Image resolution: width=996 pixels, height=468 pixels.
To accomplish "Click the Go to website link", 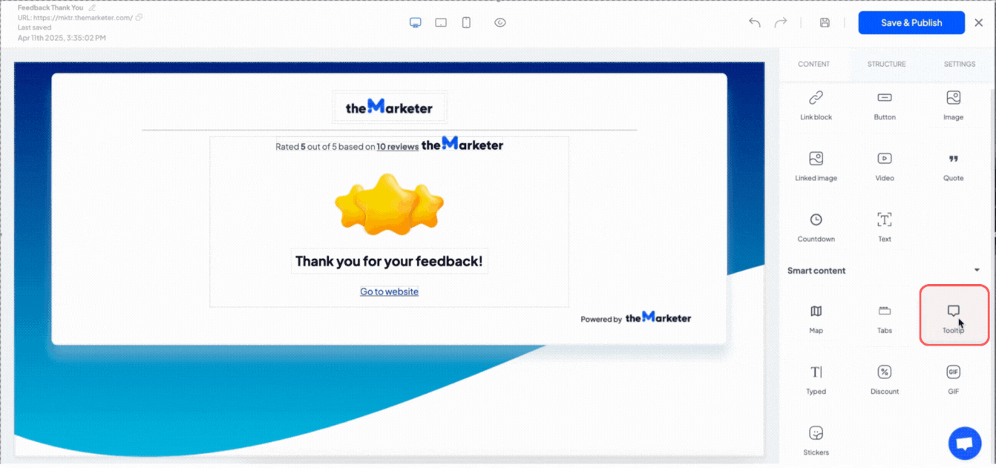I will coord(389,291).
